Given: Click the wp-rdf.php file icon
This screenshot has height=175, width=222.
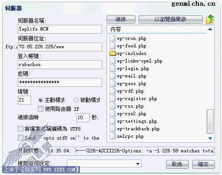Looking at the screenshot, I should 112,91.
